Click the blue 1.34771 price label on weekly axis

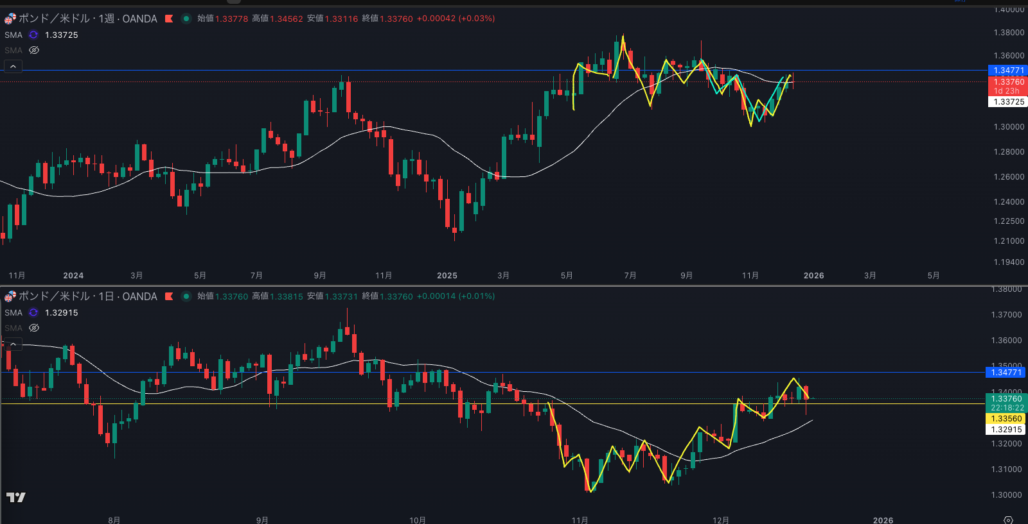pos(1007,71)
